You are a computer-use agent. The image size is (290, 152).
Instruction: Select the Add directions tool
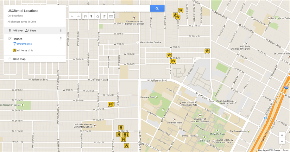104,16
